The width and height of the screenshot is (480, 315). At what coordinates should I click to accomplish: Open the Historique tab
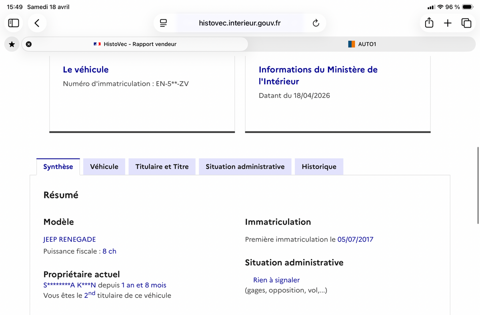coord(319,167)
